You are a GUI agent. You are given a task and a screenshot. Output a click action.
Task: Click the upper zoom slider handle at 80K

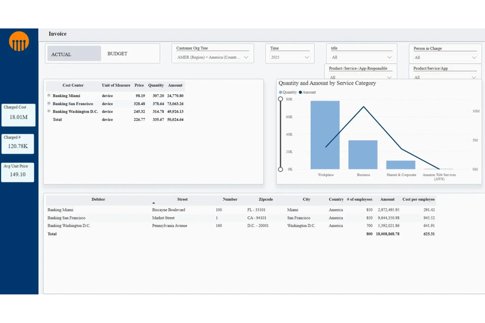coord(281,99)
